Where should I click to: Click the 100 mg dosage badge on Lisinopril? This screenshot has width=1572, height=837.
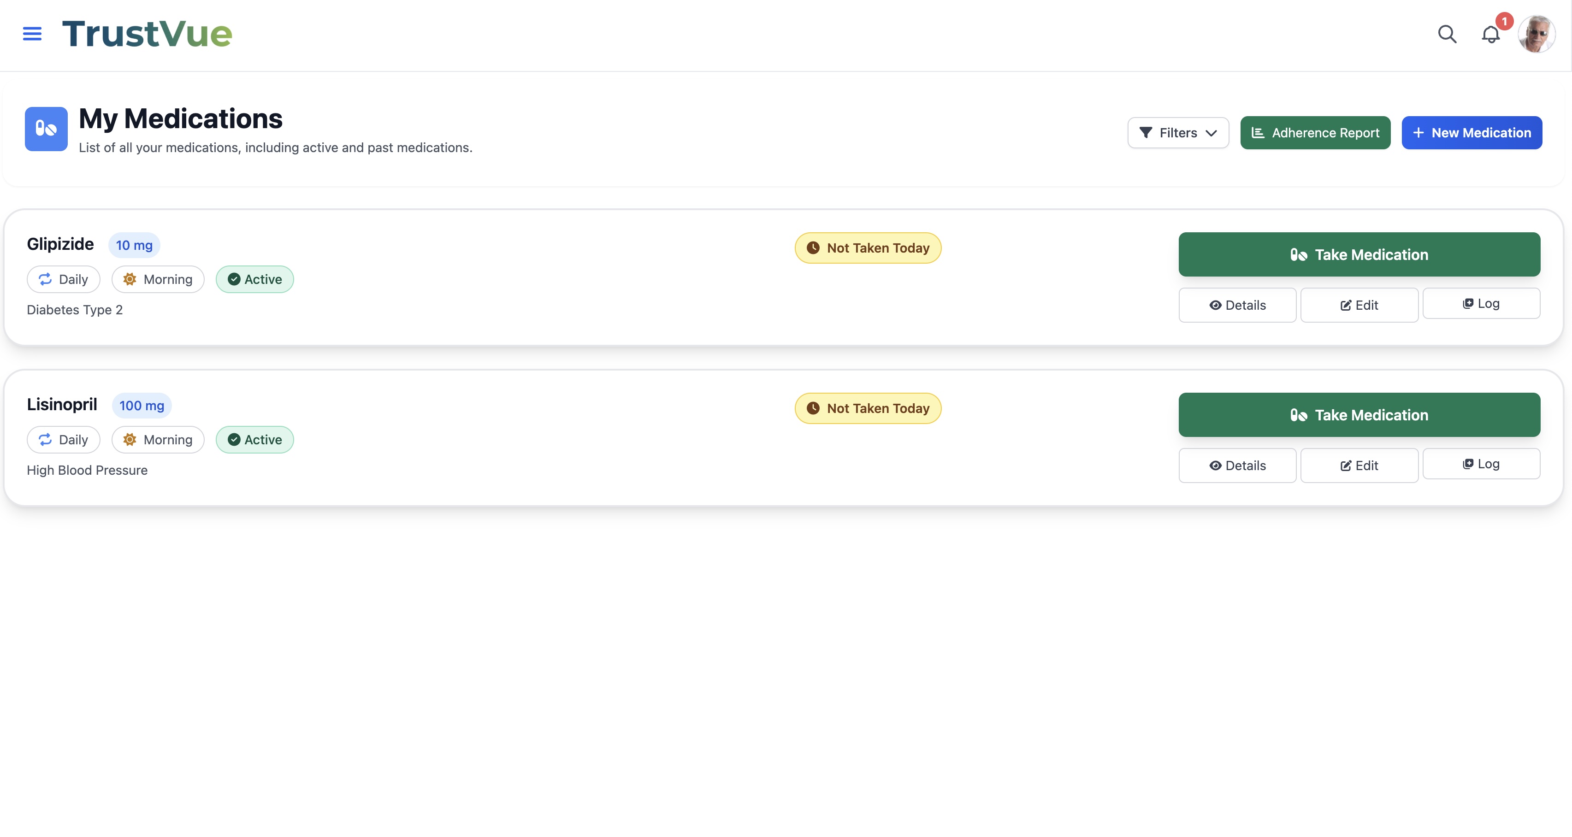(x=142, y=405)
